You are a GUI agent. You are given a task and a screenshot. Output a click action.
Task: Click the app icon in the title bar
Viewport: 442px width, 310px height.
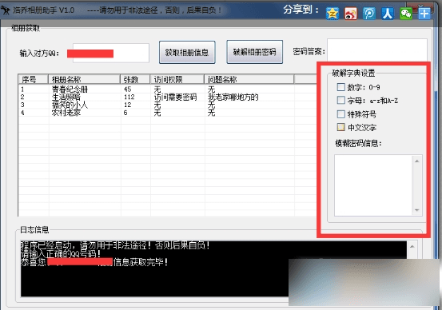pos(5,10)
